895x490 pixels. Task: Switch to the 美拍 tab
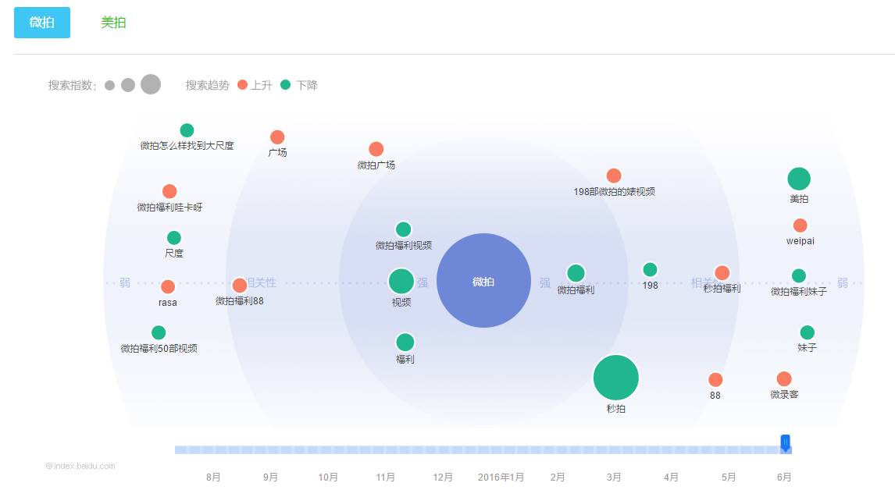pyautogui.click(x=113, y=23)
